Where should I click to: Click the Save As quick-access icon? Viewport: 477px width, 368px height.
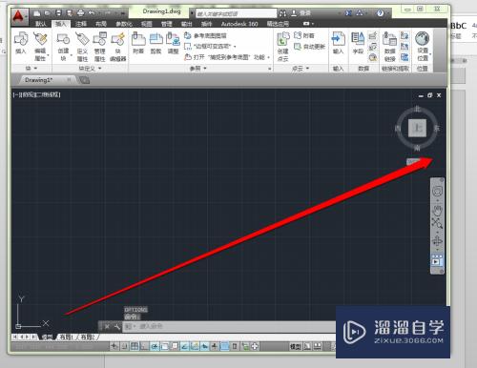tap(69, 13)
